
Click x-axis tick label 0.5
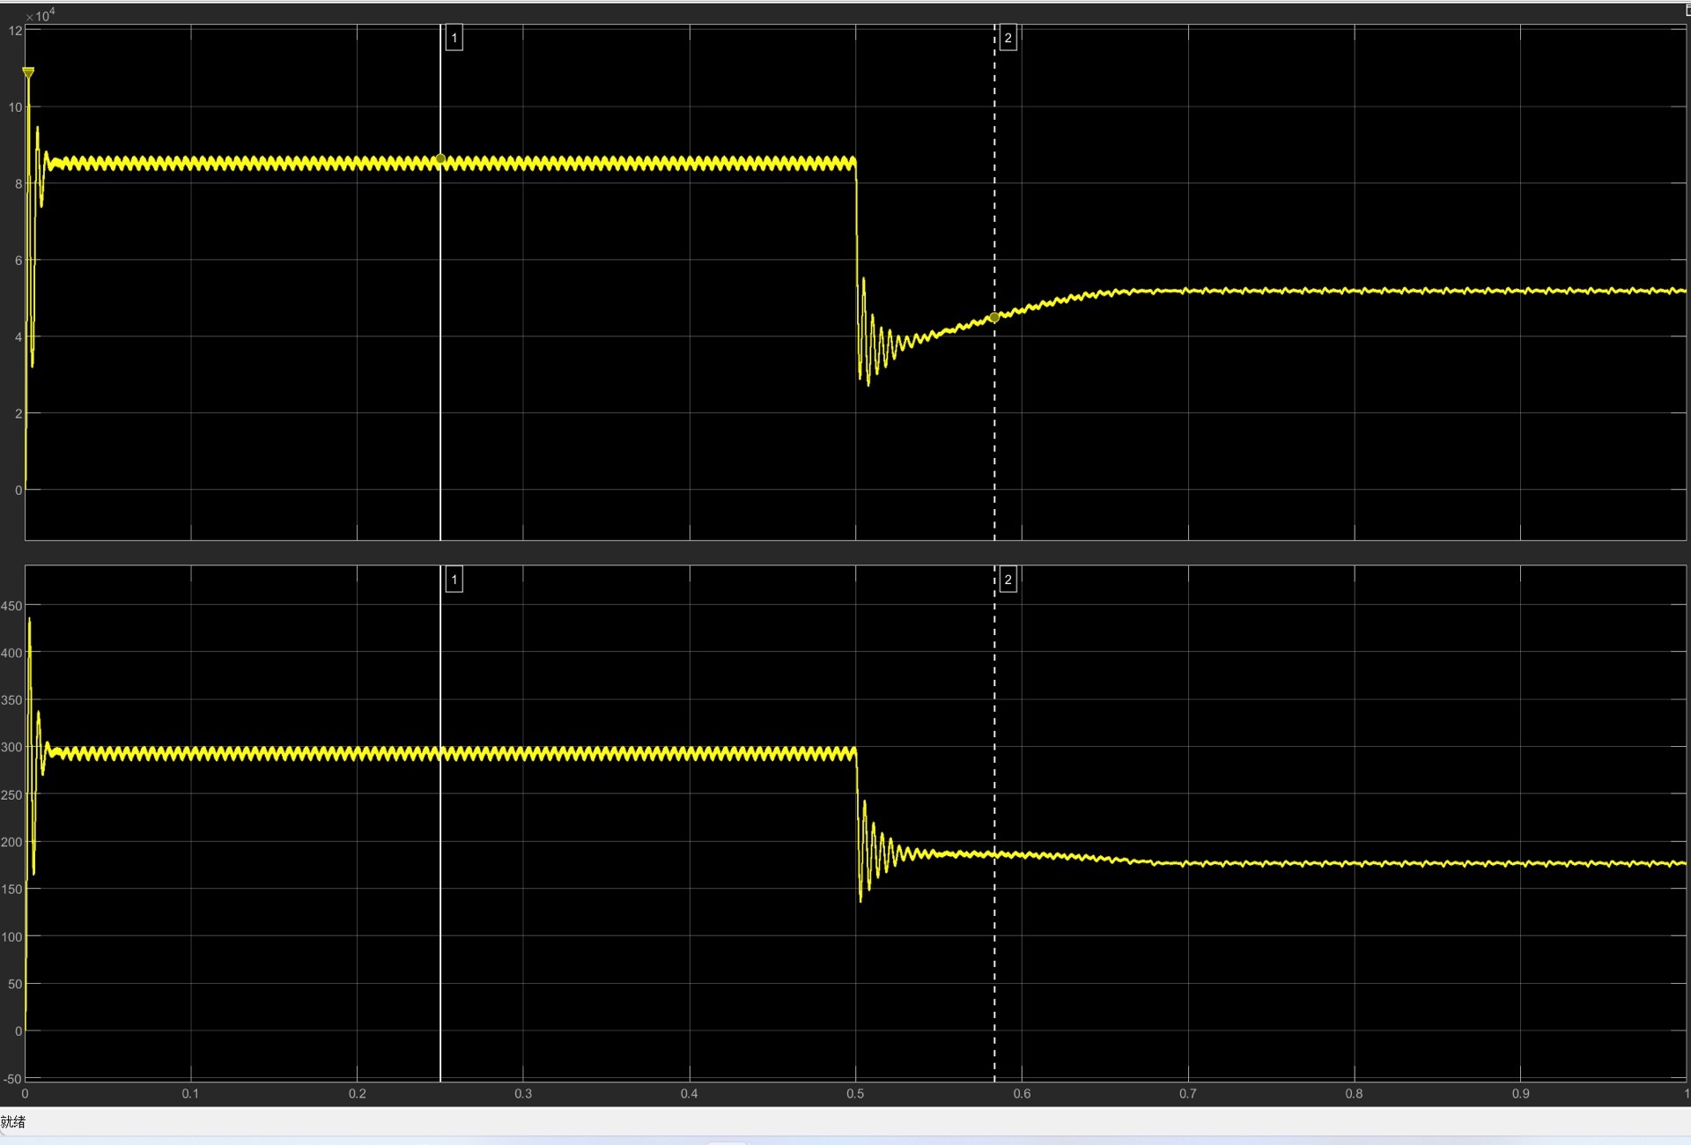click(855, 1094)
